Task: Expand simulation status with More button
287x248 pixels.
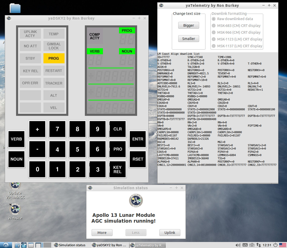Action: point(102,232)
